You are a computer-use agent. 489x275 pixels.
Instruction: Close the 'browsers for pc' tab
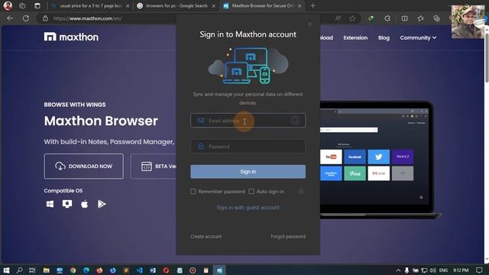[x=214, y=5]
